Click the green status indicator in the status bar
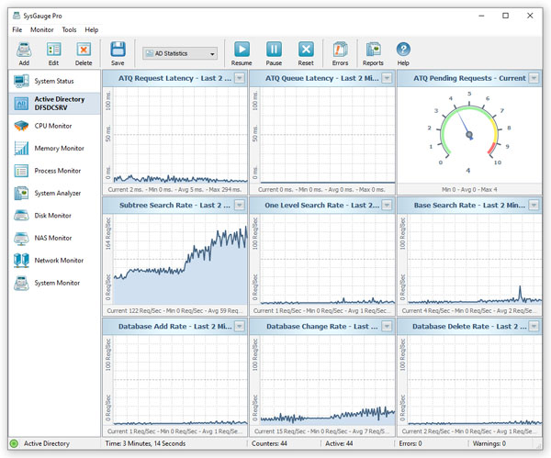 (14, 443)
